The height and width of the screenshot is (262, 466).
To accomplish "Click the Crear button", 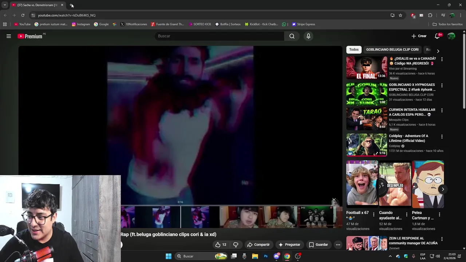I will coord(419,36).
